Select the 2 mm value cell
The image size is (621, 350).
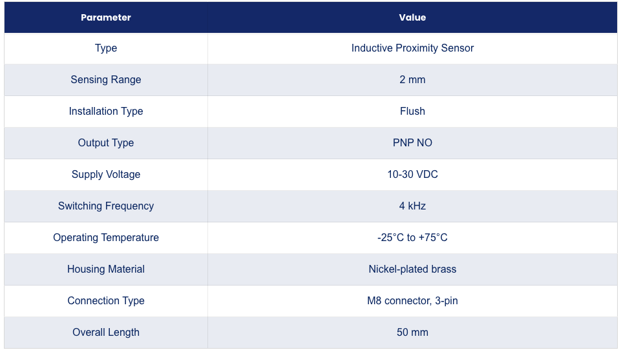[x=412, y=80]
